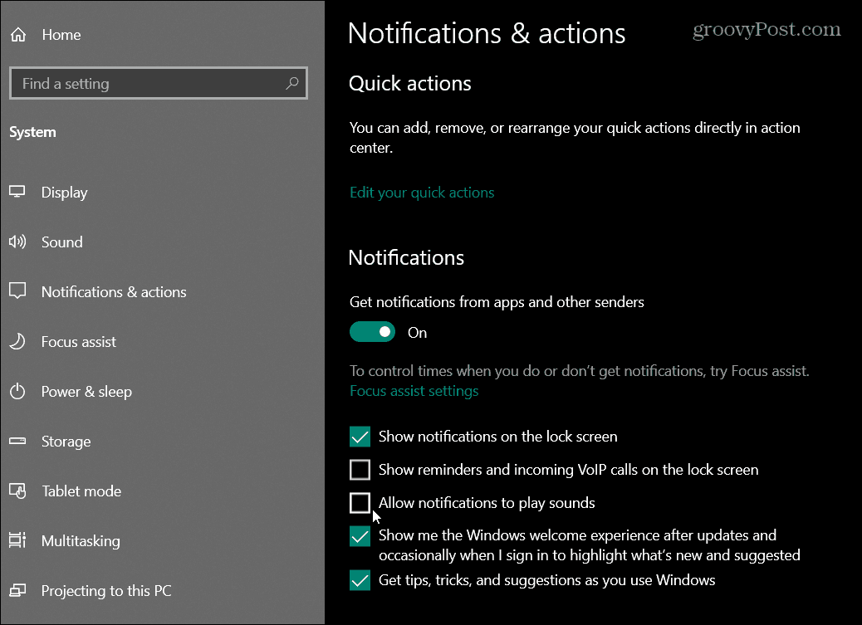Uncheck Get tips, tricks, and suggestions
The image size is (862, 625).
coord(360,580)
